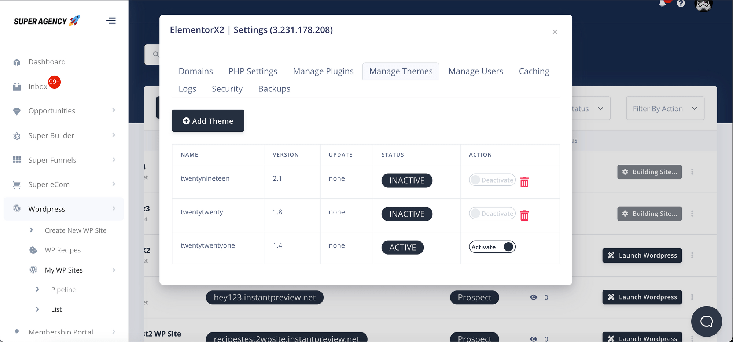733x342 pixels.
Task: Click the Add Theme button
Action: [208, 121]
